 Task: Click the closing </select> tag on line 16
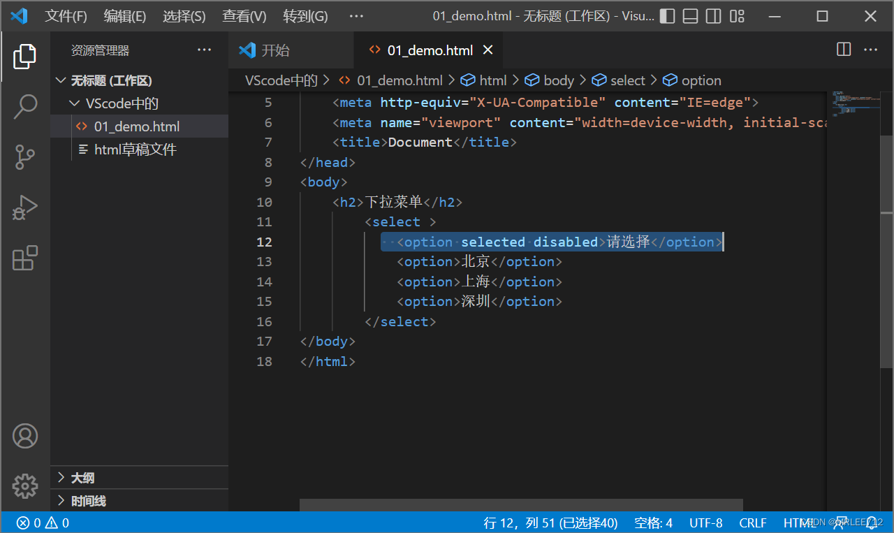point(401,321)
